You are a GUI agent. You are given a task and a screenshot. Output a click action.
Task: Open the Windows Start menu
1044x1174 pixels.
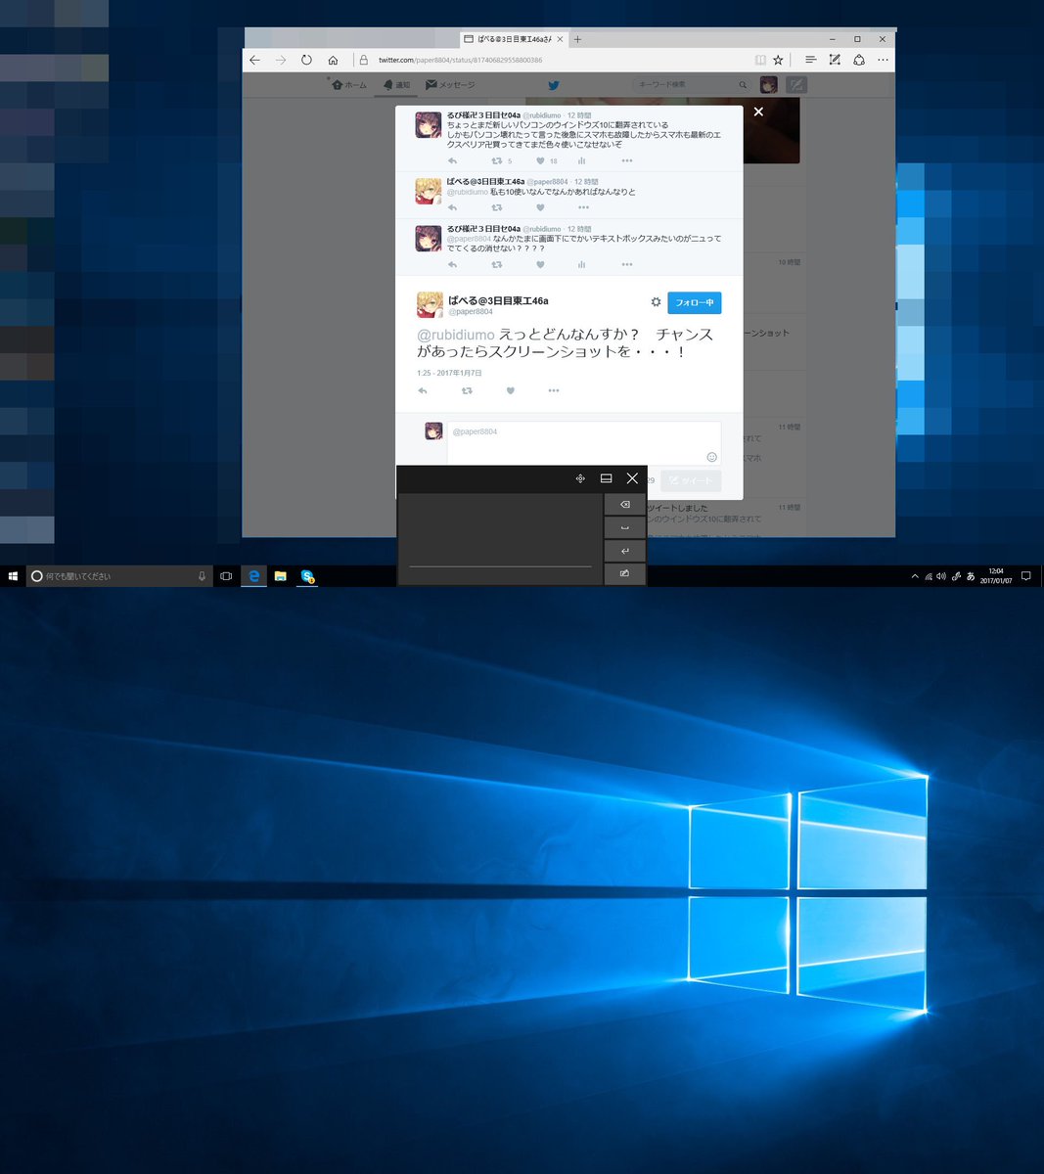[x=13, y=576]
